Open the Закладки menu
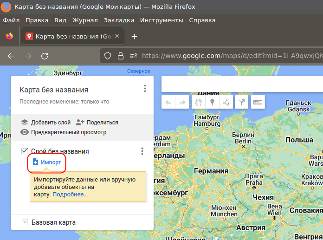This screenshot has width=323, height=240. tap(119, 20)
